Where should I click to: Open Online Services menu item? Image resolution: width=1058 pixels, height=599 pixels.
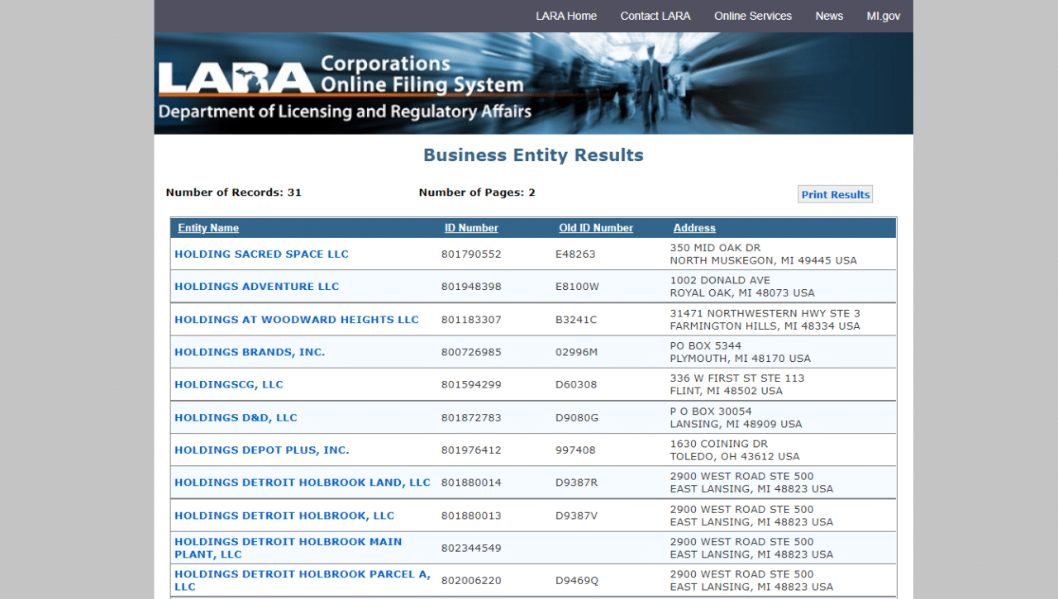[753, 16]
